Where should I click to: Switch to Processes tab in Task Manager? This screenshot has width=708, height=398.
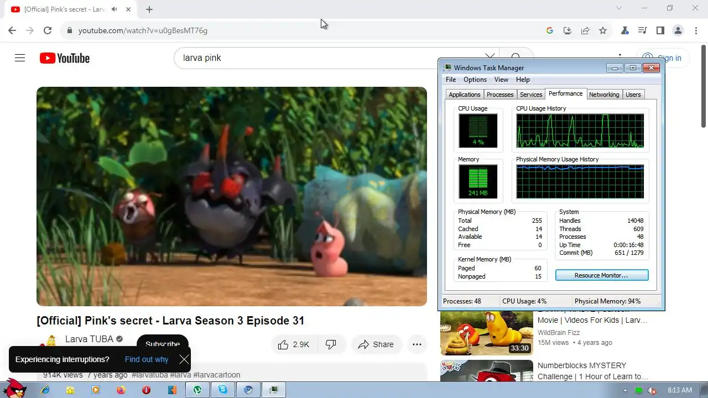click(x=500, y=95)
